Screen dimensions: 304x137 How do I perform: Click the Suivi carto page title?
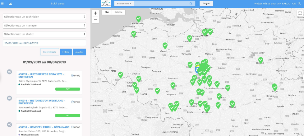tap(58, 3)
